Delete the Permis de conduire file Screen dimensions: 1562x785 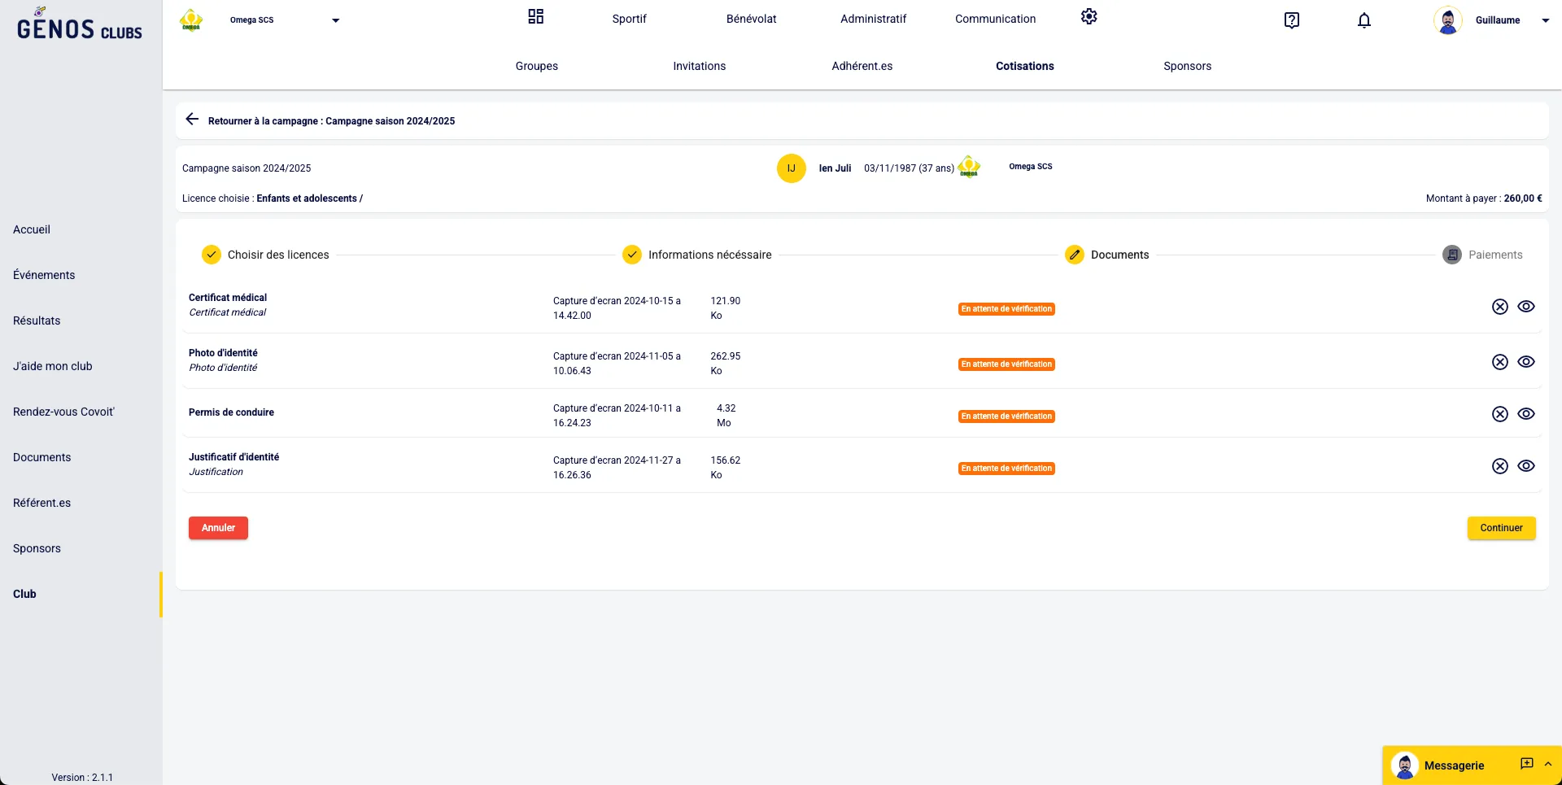tap(1499, 414)
